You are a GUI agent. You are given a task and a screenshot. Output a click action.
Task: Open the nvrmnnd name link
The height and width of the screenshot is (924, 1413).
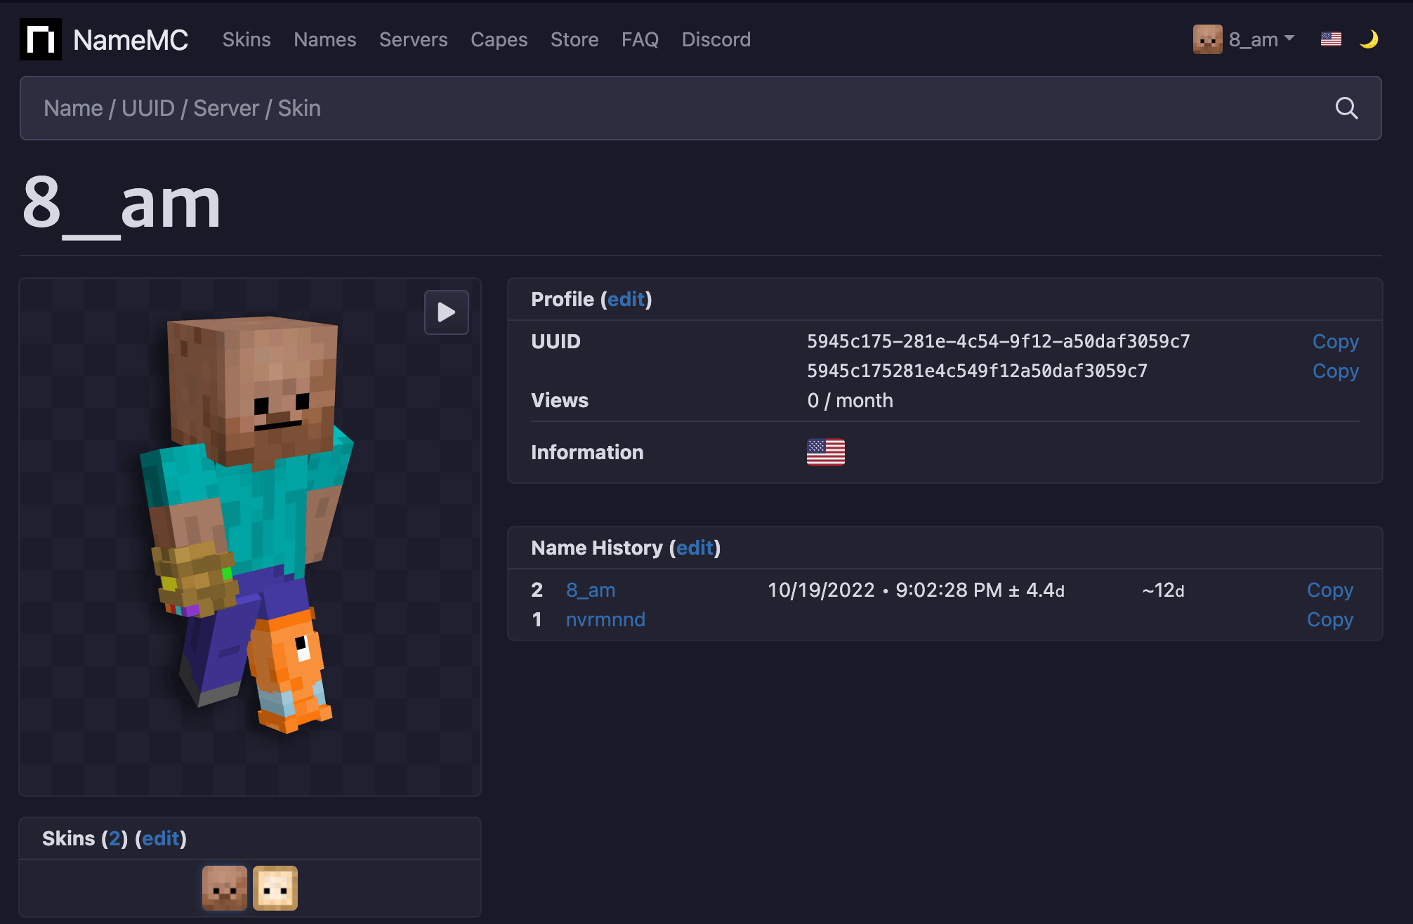coord(605,619)
